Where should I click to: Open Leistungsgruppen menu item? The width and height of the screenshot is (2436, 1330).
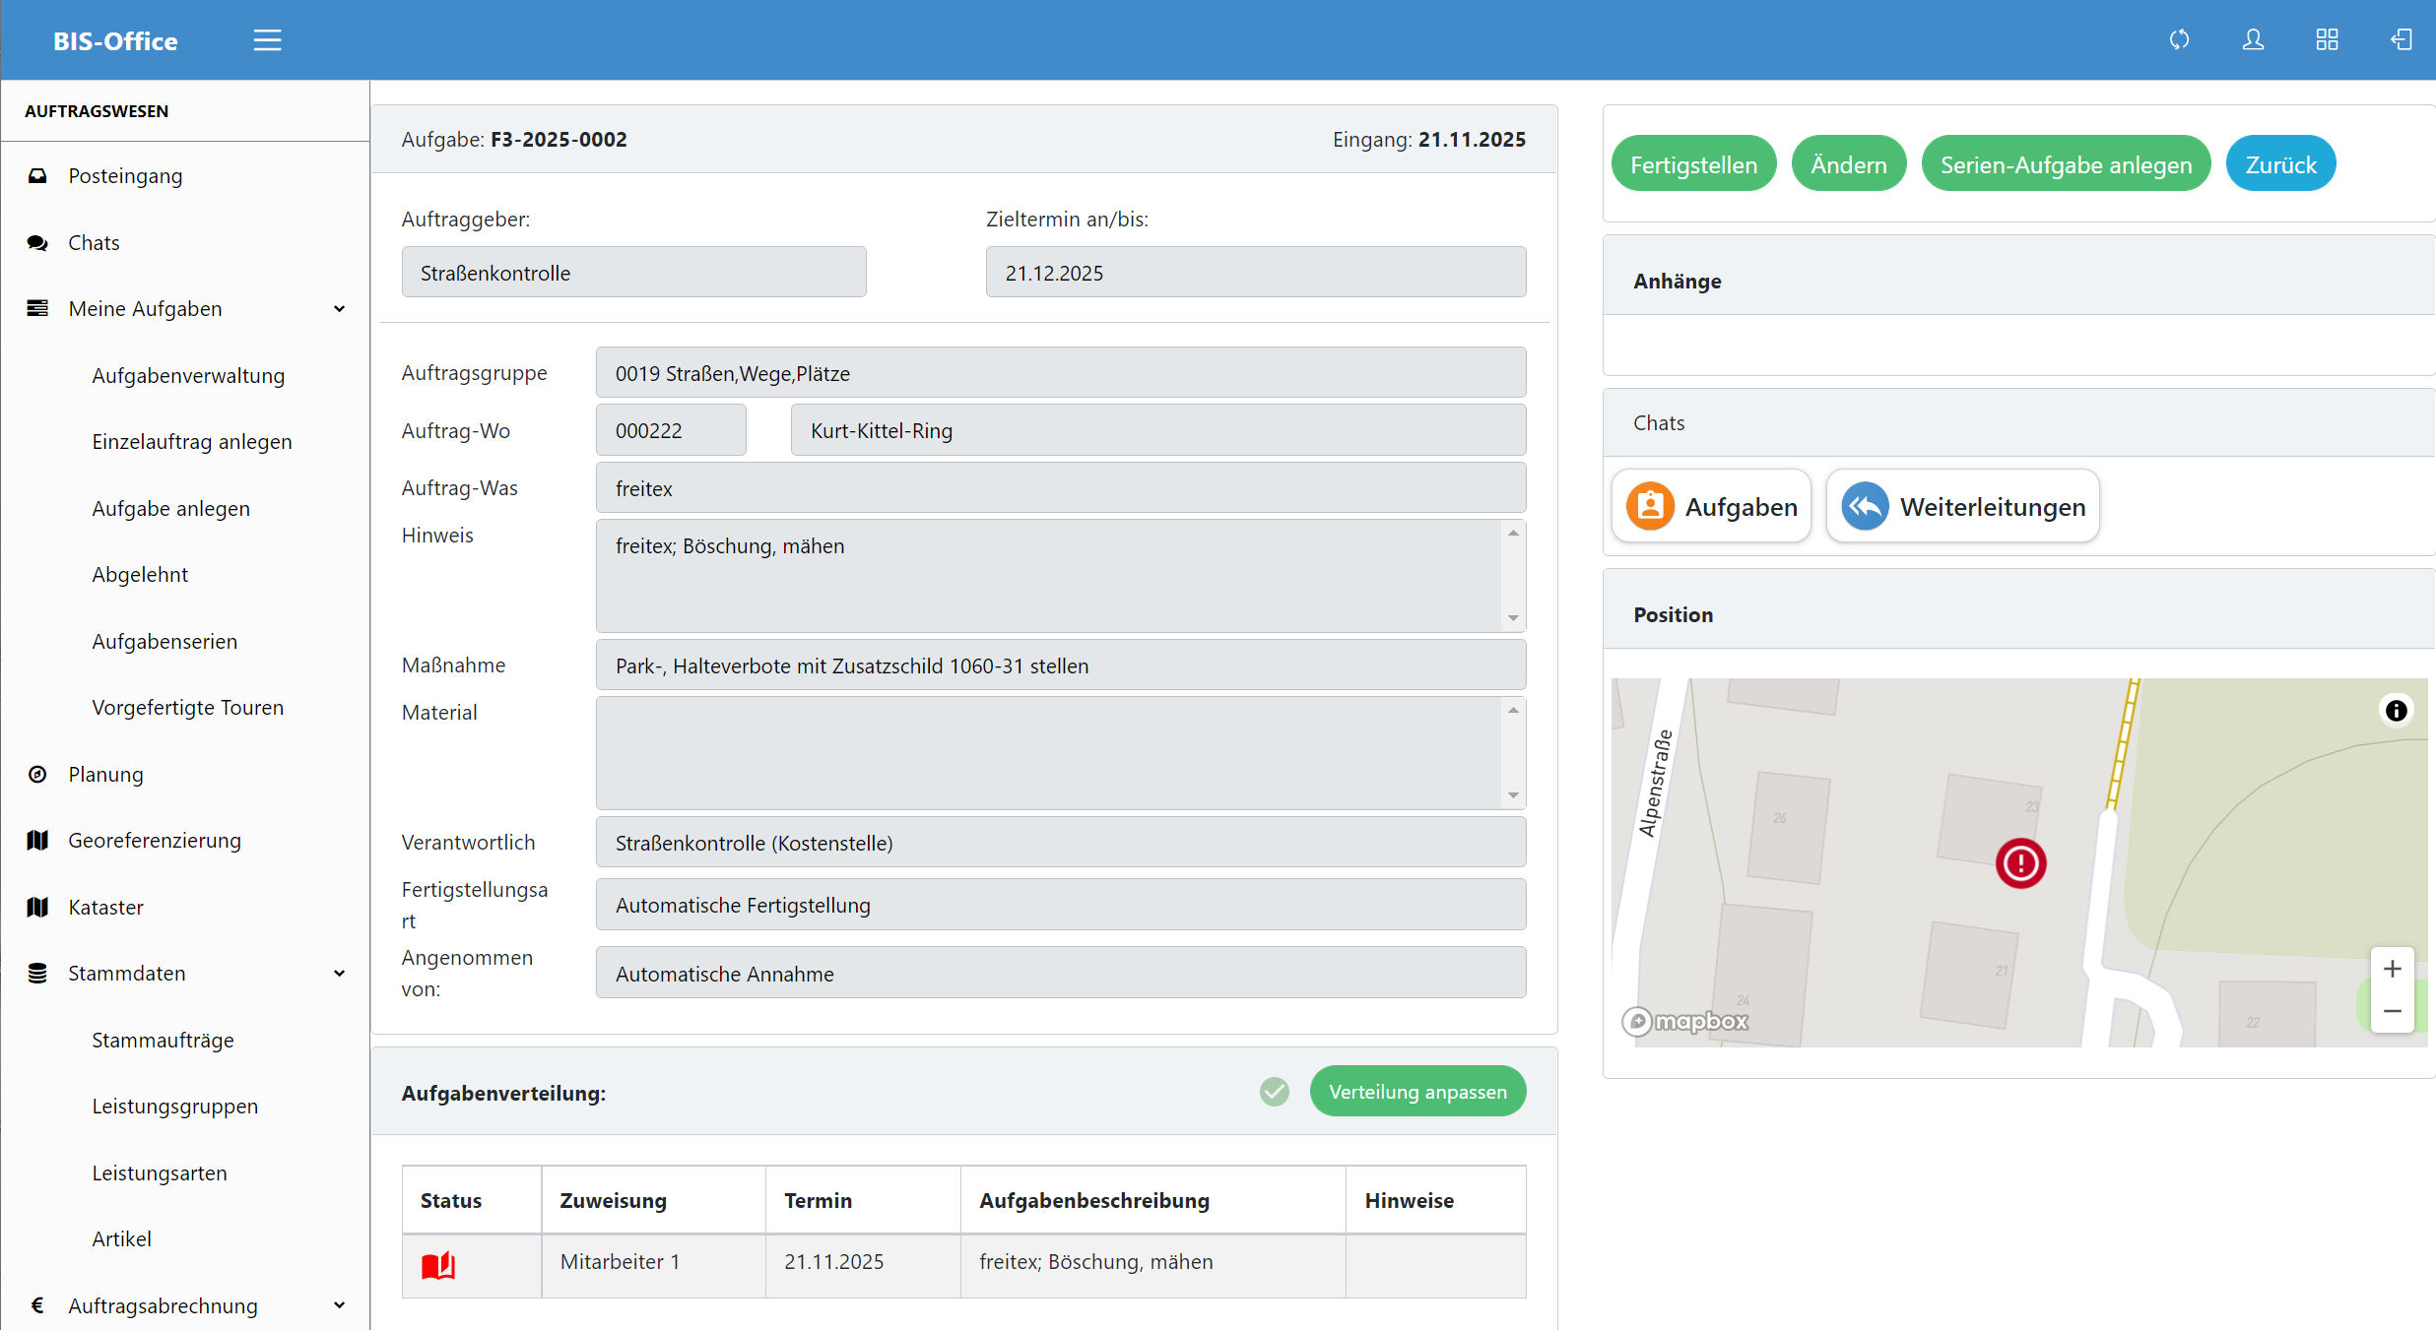click(174, 1107)
